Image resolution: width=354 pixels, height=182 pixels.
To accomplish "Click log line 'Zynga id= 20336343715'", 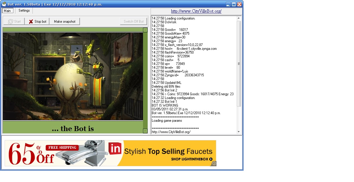I will 178,75.
